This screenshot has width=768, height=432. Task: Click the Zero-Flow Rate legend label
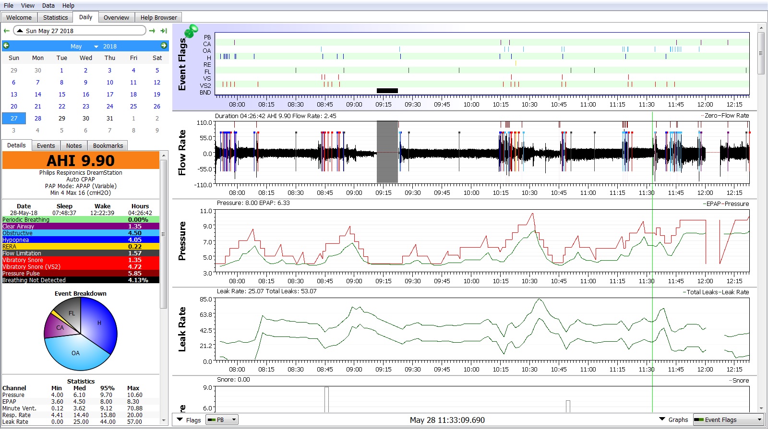pyautogui.click(x=725, y=115)
